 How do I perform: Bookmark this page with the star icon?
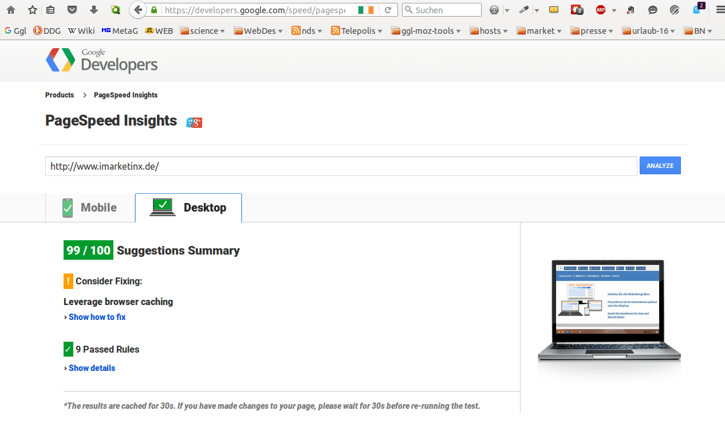(33, 10)
